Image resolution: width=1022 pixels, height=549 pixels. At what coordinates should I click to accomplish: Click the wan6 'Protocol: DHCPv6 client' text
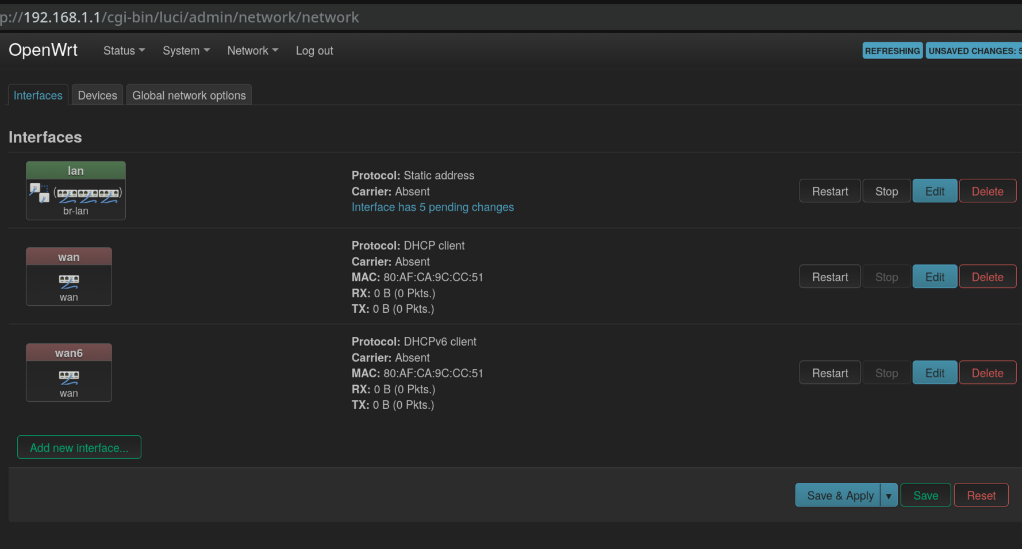tap(414, 341)
